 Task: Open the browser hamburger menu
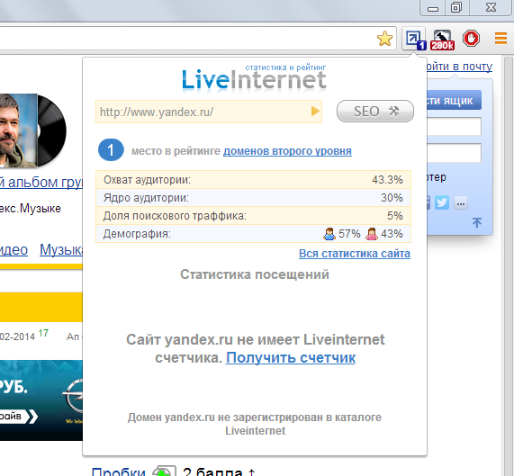point(500,39)
